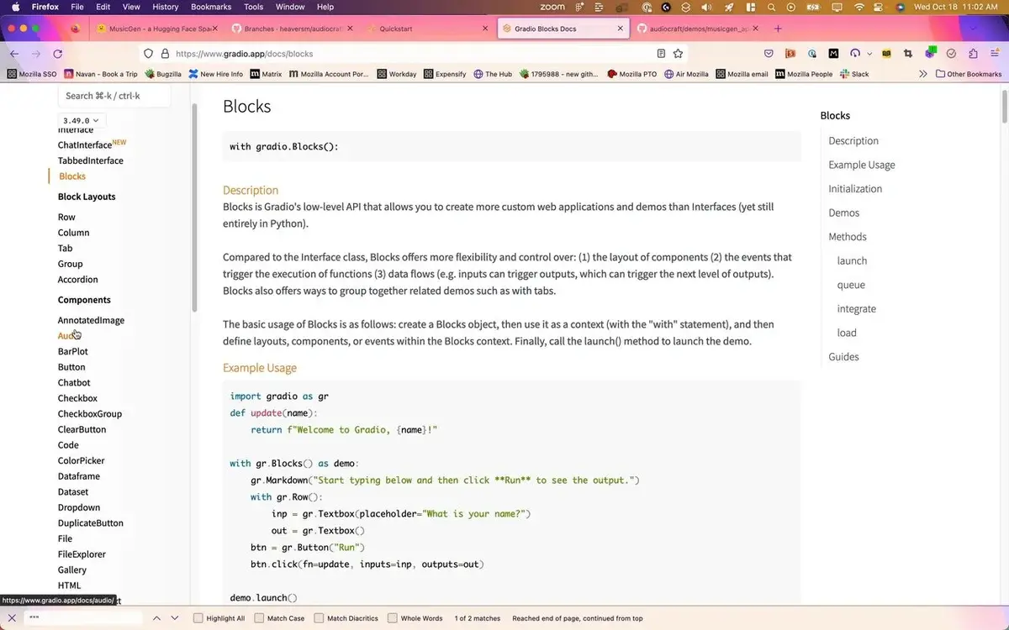Go back with the browser back arrow

point(14,54)
